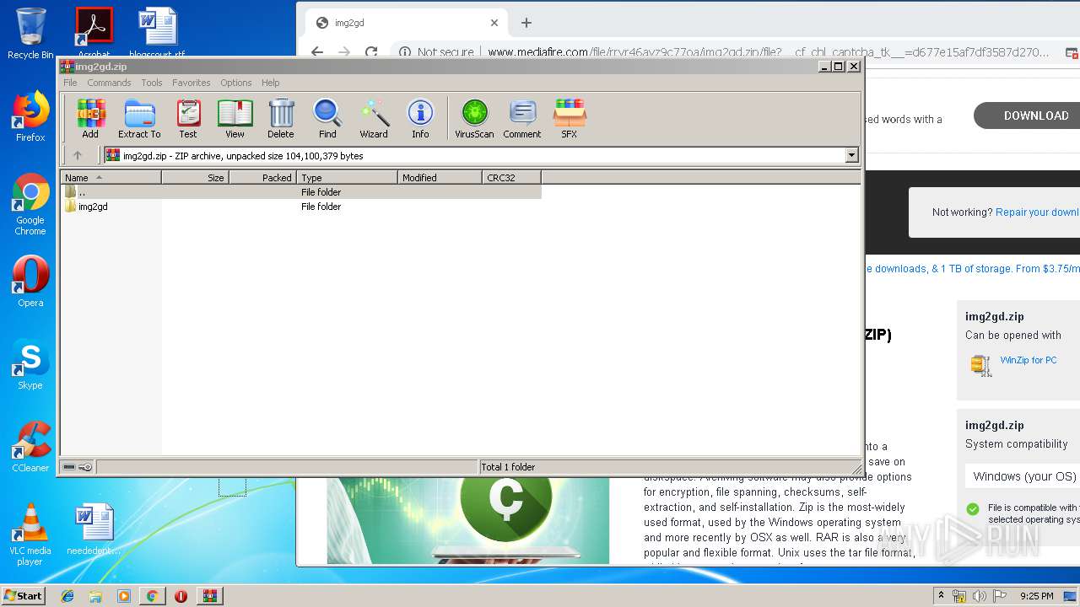The image size is (1080, 607).
Task: Click the Chrome back arrow
Action: 317,52
